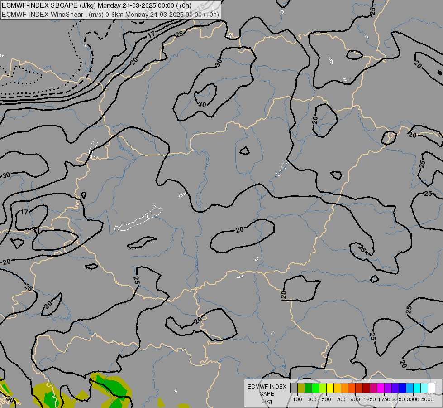Viewport: 443px width, 408px height.
Task: Click the dark red legend swatch
Action: pos(366,388)
